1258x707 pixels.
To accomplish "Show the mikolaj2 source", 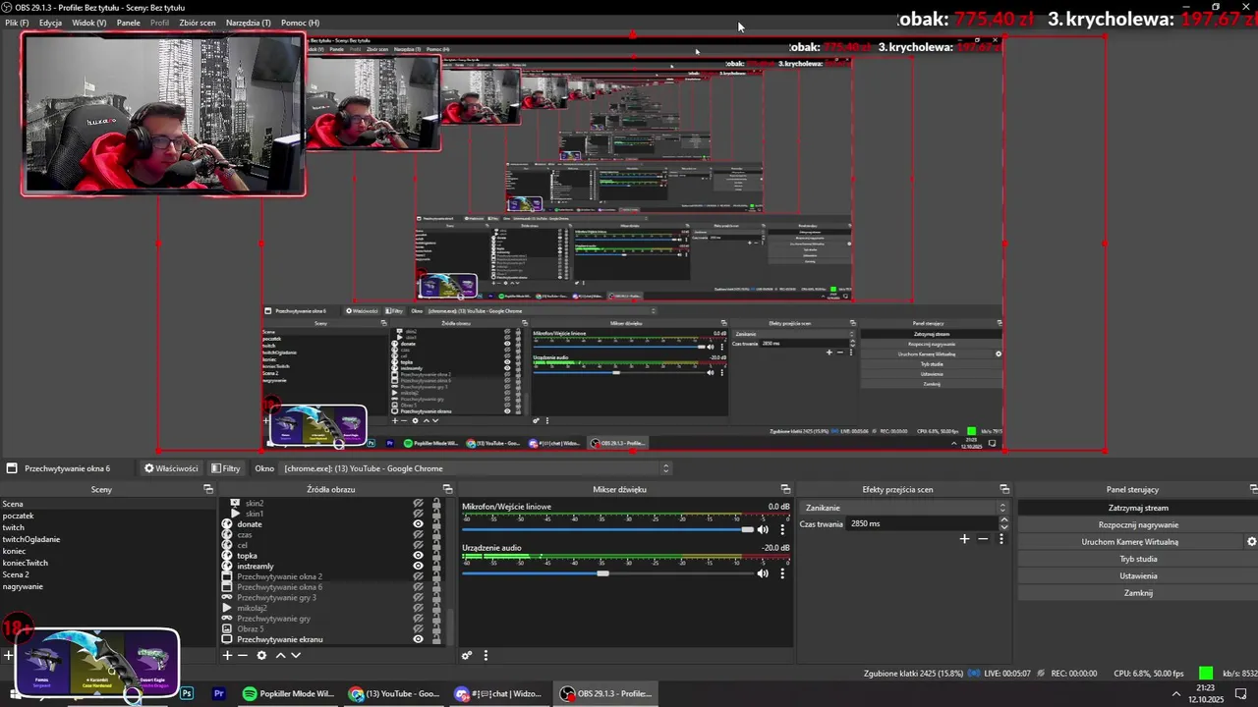I will click(x=418, y=608).
